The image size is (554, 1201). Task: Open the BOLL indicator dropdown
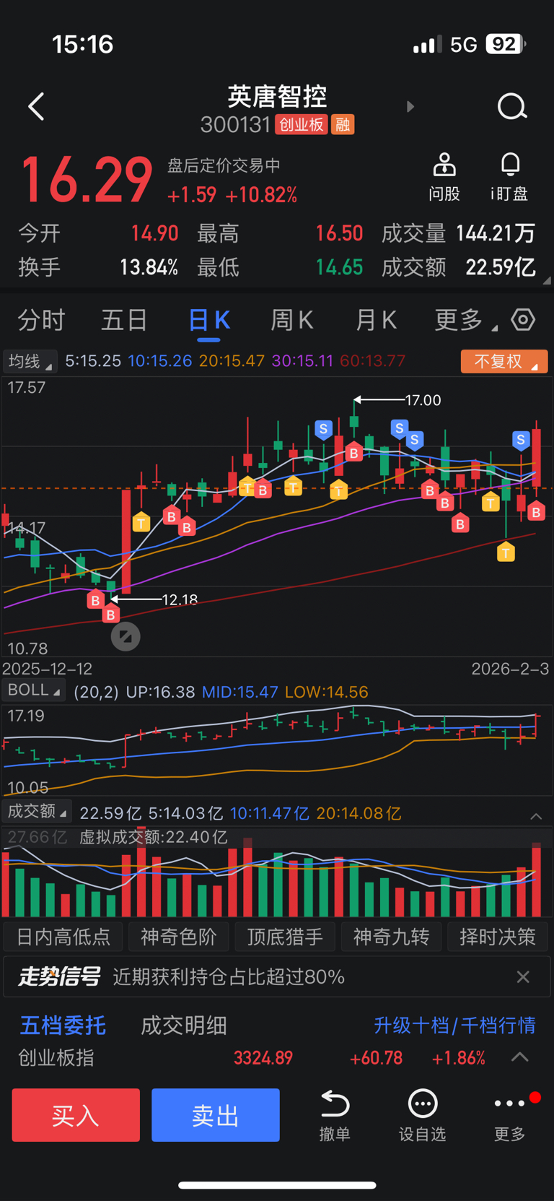(34, 690)
